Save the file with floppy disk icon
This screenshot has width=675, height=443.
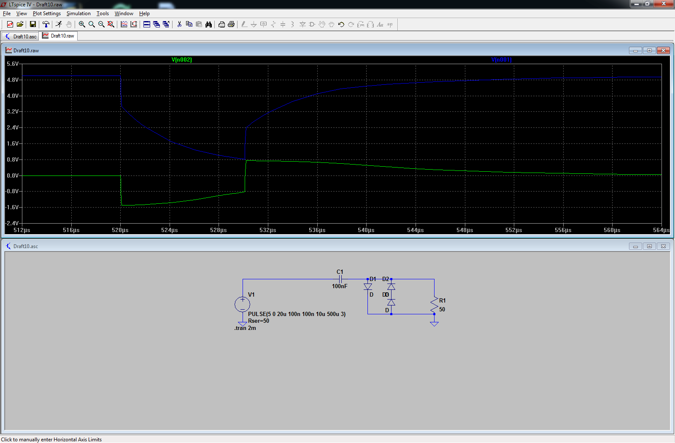click(32, 24)
